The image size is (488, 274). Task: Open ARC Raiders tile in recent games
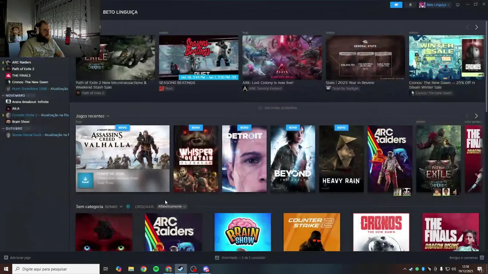[390, 159]
